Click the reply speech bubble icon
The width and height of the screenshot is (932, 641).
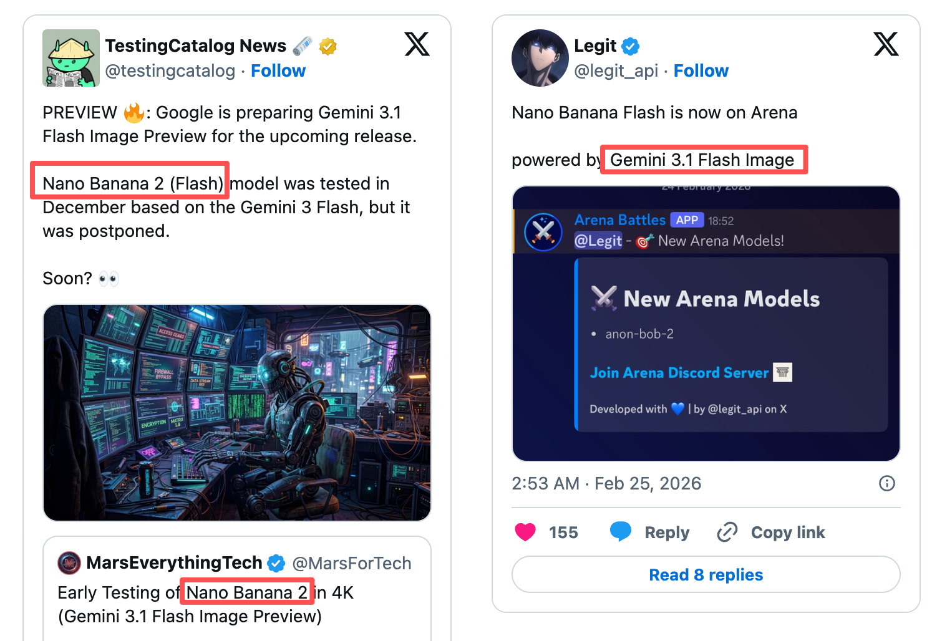[x=620, y=531]
